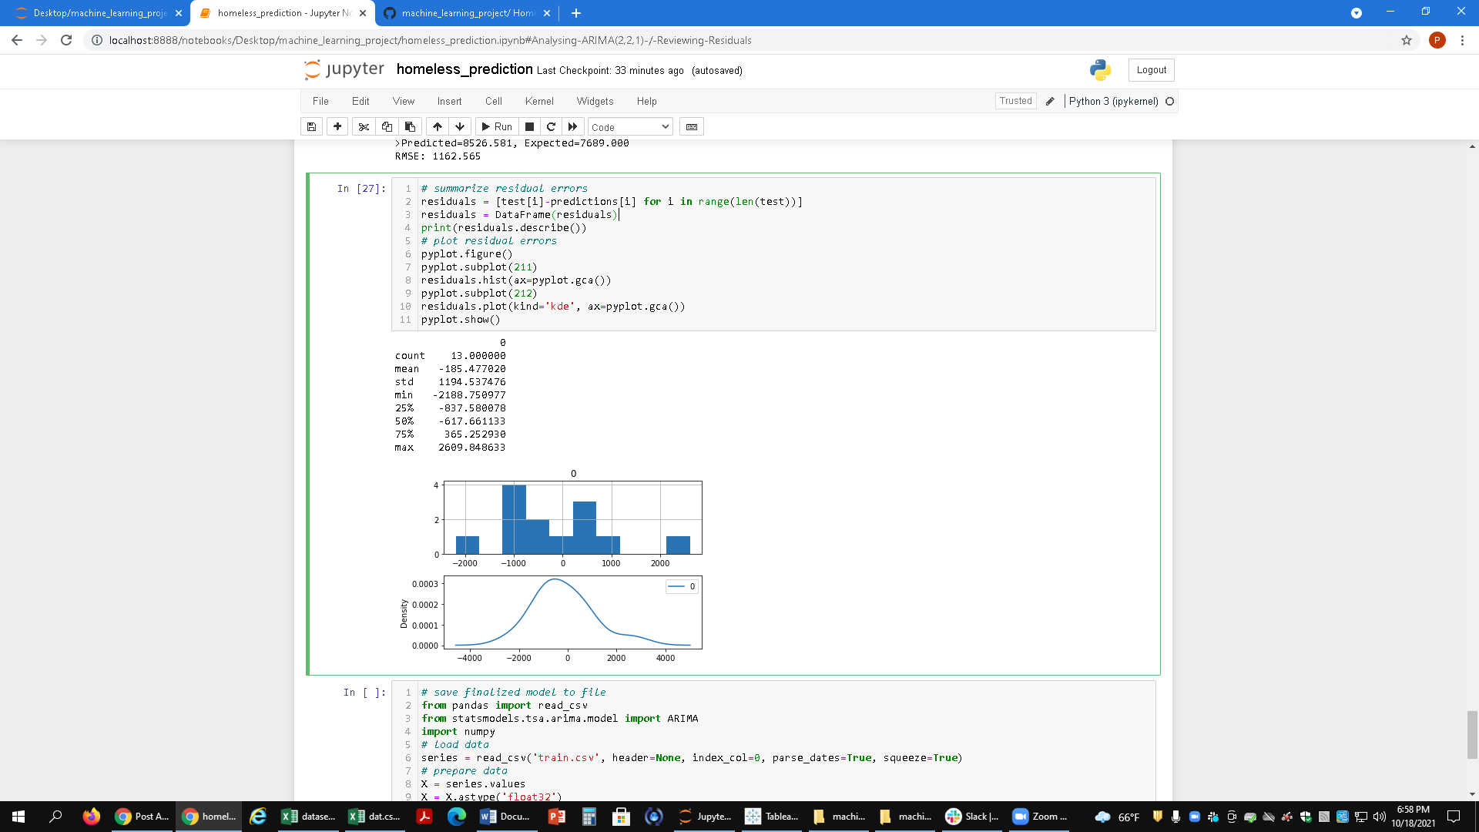Click the pencil edit-mode indicator icon
This screenshot has width=1479, height=832.
tap(1050, 101)
